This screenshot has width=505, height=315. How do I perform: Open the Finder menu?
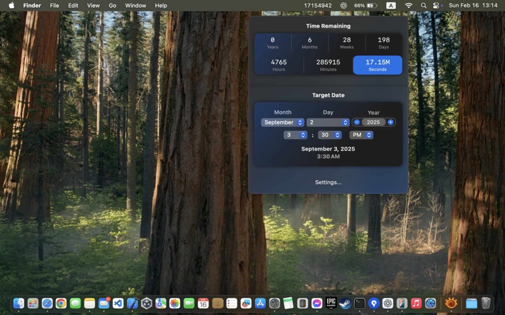[32, 6]
